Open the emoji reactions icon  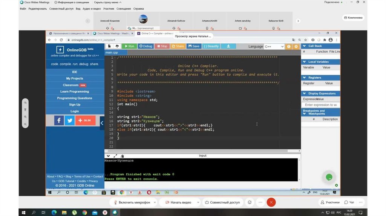[250, 202]
